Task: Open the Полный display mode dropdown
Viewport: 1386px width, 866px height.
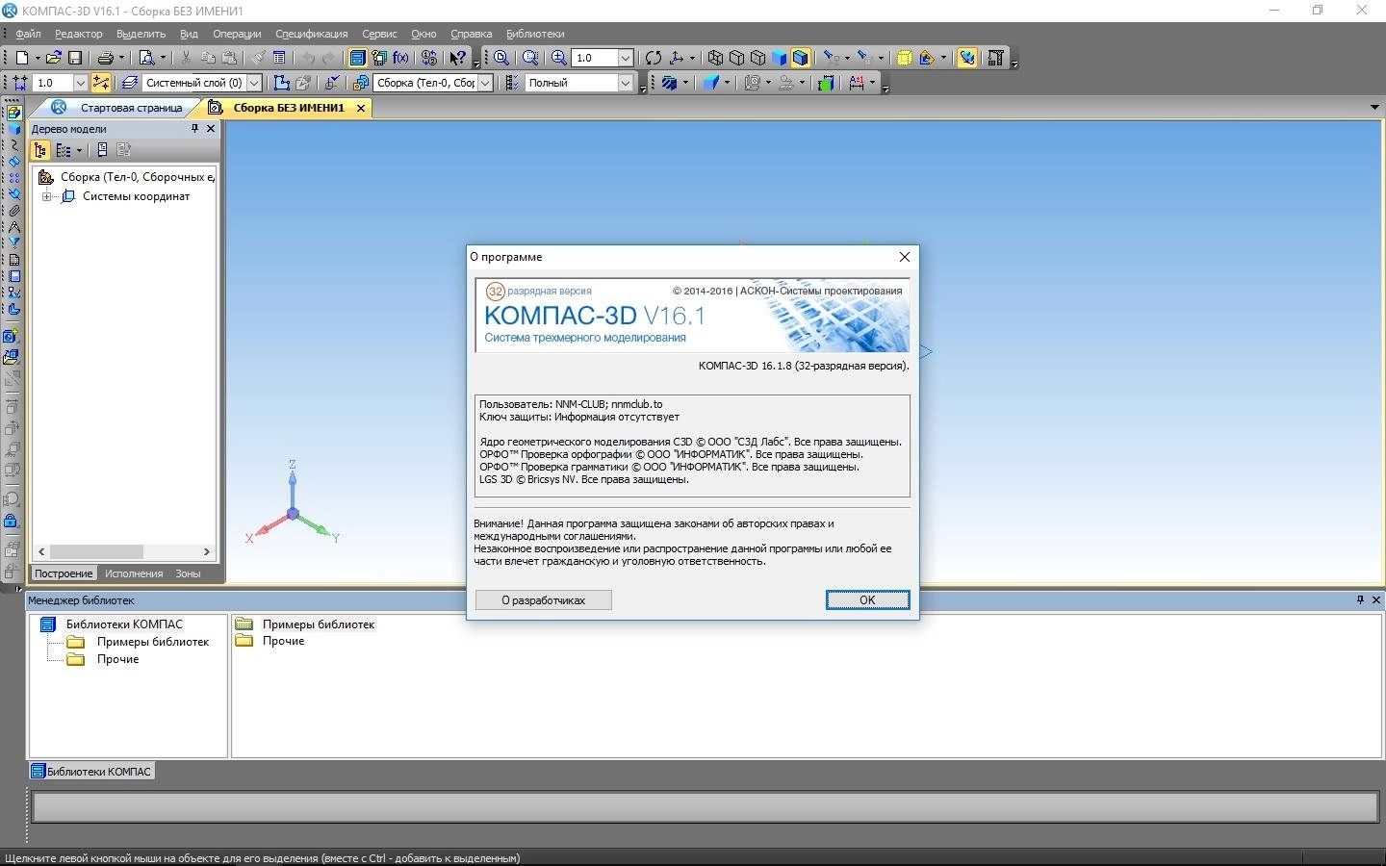Action: [x=626, y=83]
